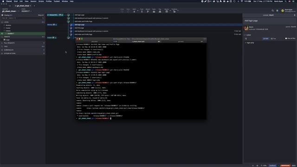Open the Shell menu in the menu bar
297x167 pixels.
[x=16, y=1]
